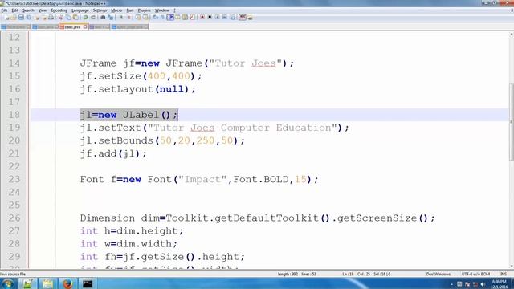Open the ? help menu
The height and width of the screenshot is (289, 514).
[174, 10]
